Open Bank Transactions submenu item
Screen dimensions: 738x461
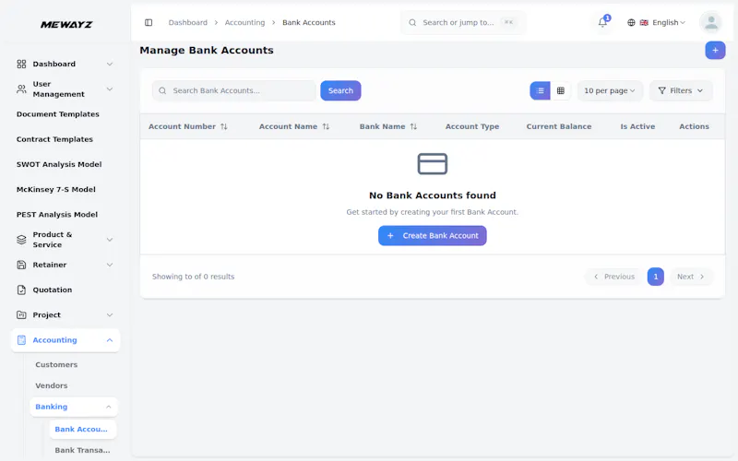point(82,450)
